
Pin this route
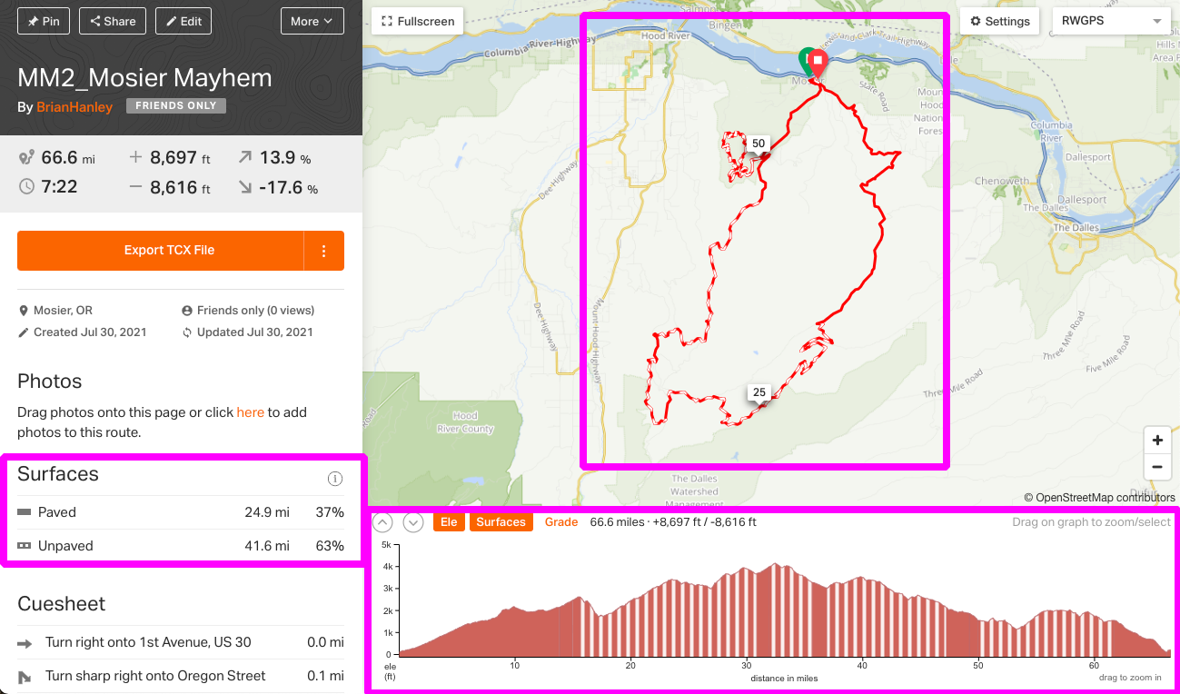click(x=44, y=21)
